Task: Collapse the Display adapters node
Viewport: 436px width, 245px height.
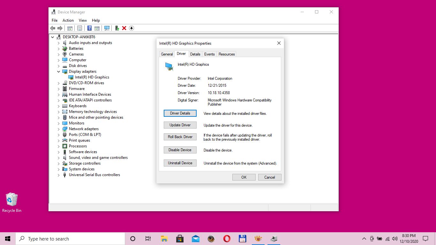Action: tap(59, 72)
